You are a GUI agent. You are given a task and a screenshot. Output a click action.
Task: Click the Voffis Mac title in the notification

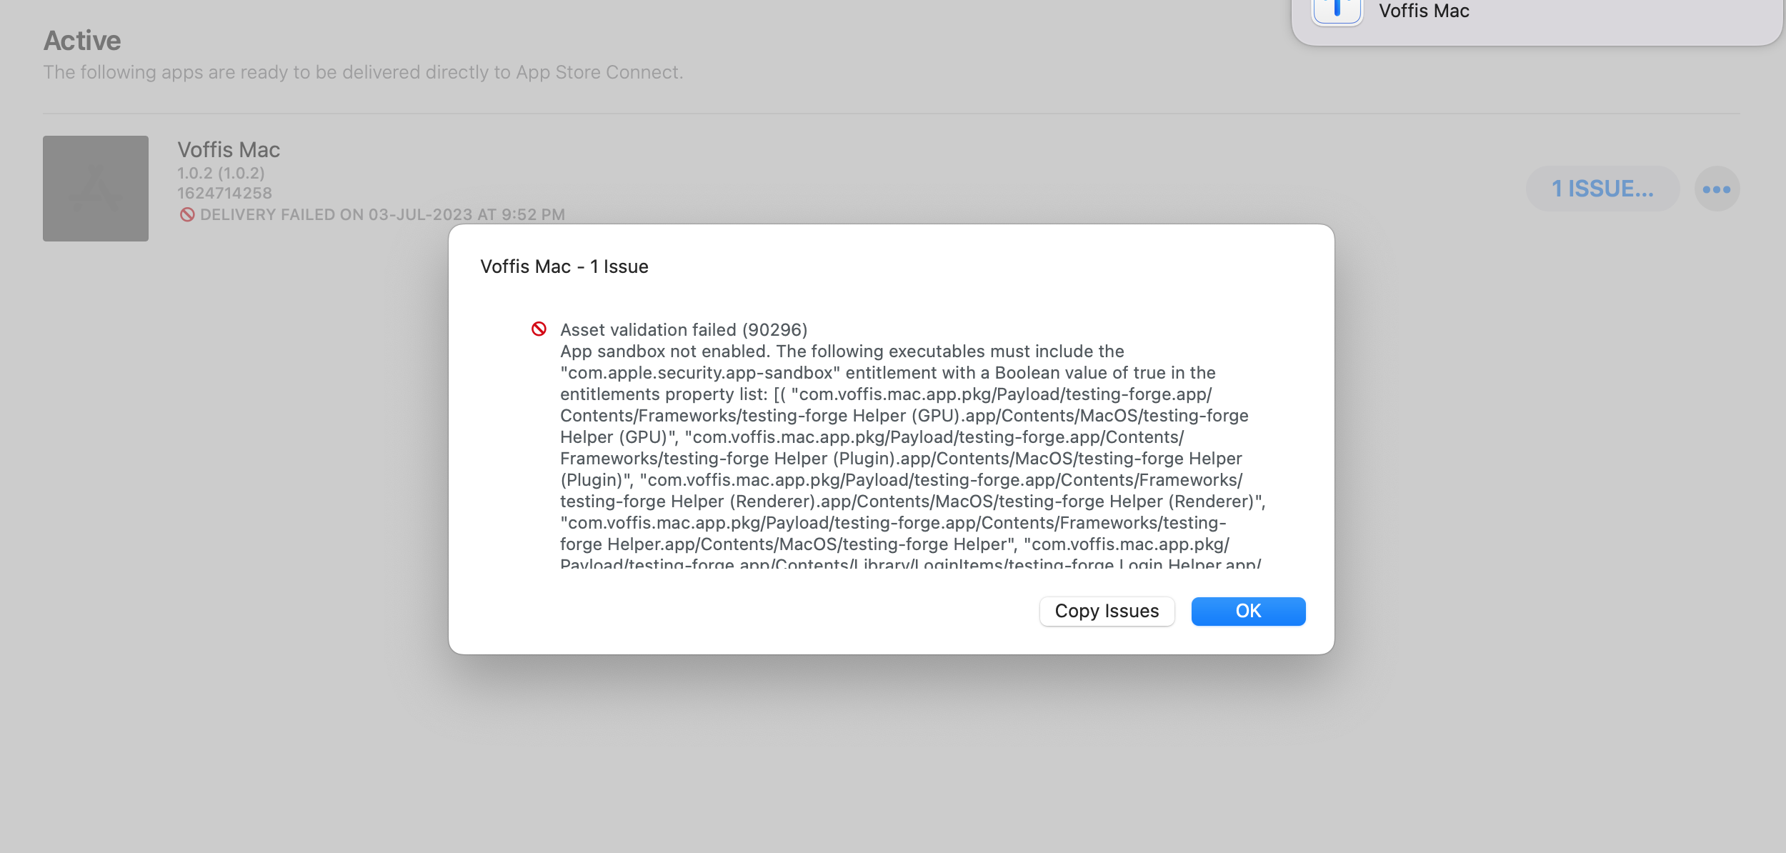pos(1425,11)
